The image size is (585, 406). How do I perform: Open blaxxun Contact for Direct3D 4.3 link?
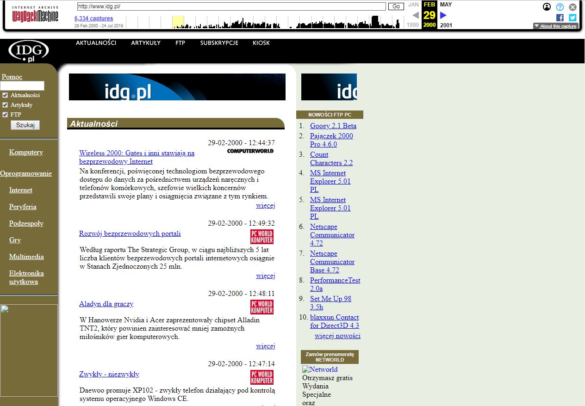point(335,321)
